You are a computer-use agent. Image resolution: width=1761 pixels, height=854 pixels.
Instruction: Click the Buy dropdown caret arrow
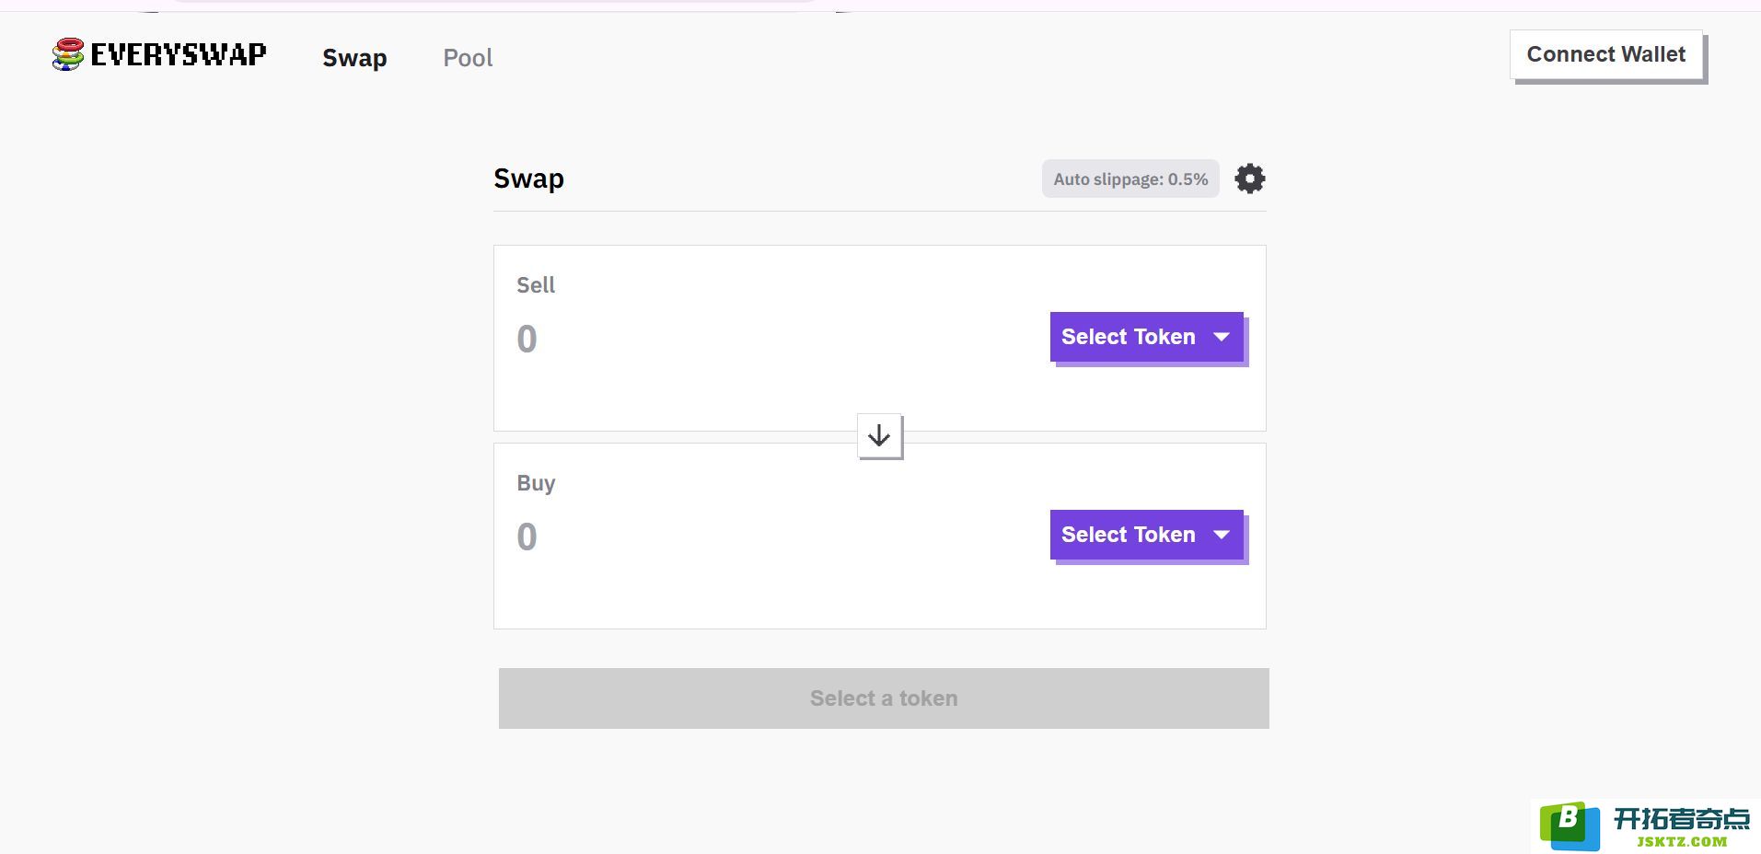pyautogui.click(x=1222, y=535)
